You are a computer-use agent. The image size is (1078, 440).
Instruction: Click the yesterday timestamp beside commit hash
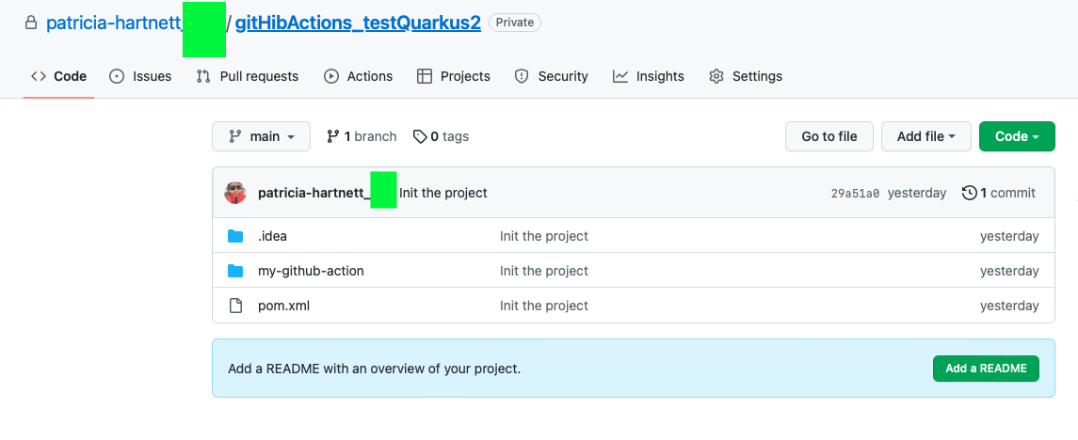pyautogui.click(x=916, y=193)
